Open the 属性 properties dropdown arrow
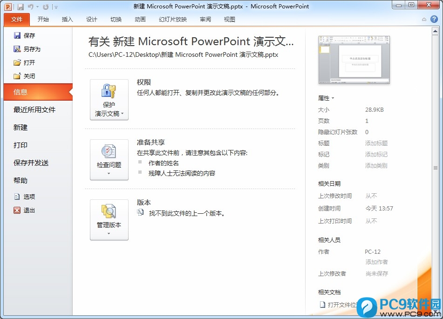 [333, 98]
